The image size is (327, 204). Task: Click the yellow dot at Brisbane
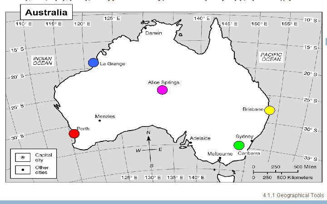click(270, 110)
